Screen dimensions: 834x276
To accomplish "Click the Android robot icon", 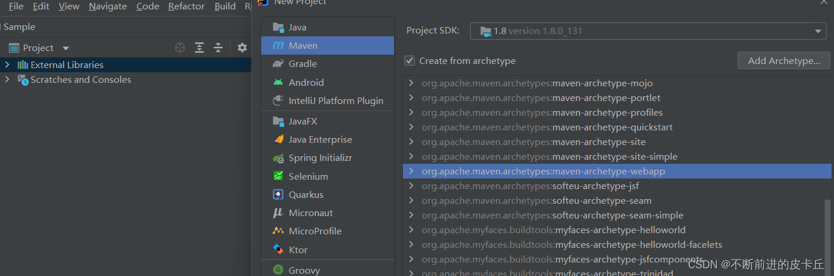I will click(x=278, y=82).
